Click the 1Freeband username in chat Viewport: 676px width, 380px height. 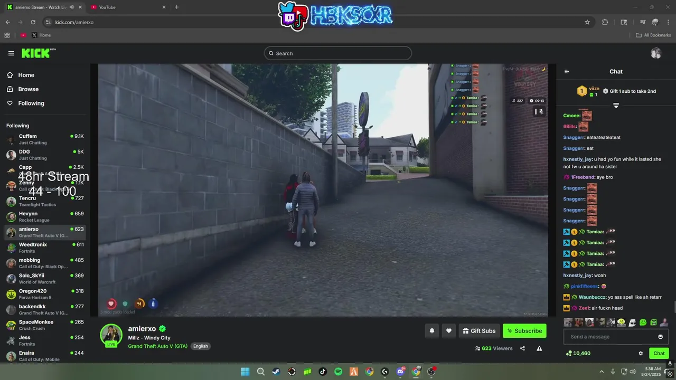click(583, 177)
